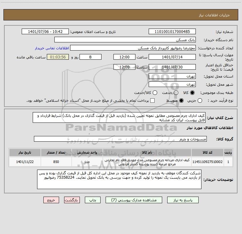Click the label شماره نیاز

pos(224,32)
